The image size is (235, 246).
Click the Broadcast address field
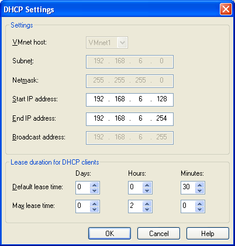tap(130, 138)
